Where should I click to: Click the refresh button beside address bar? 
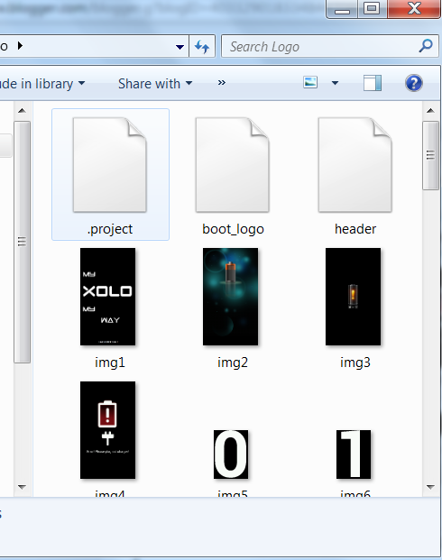[x=202, y=46]
